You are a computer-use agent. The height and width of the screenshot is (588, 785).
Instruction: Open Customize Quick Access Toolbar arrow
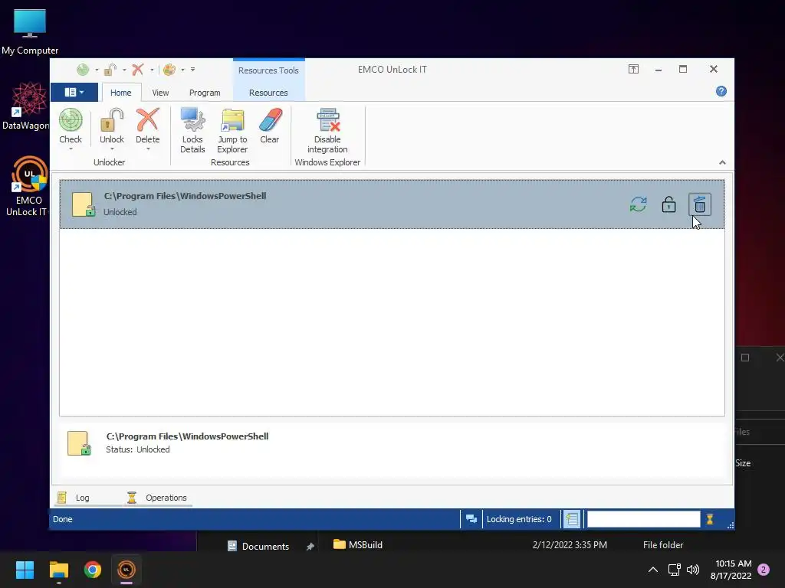click(192, 70)
